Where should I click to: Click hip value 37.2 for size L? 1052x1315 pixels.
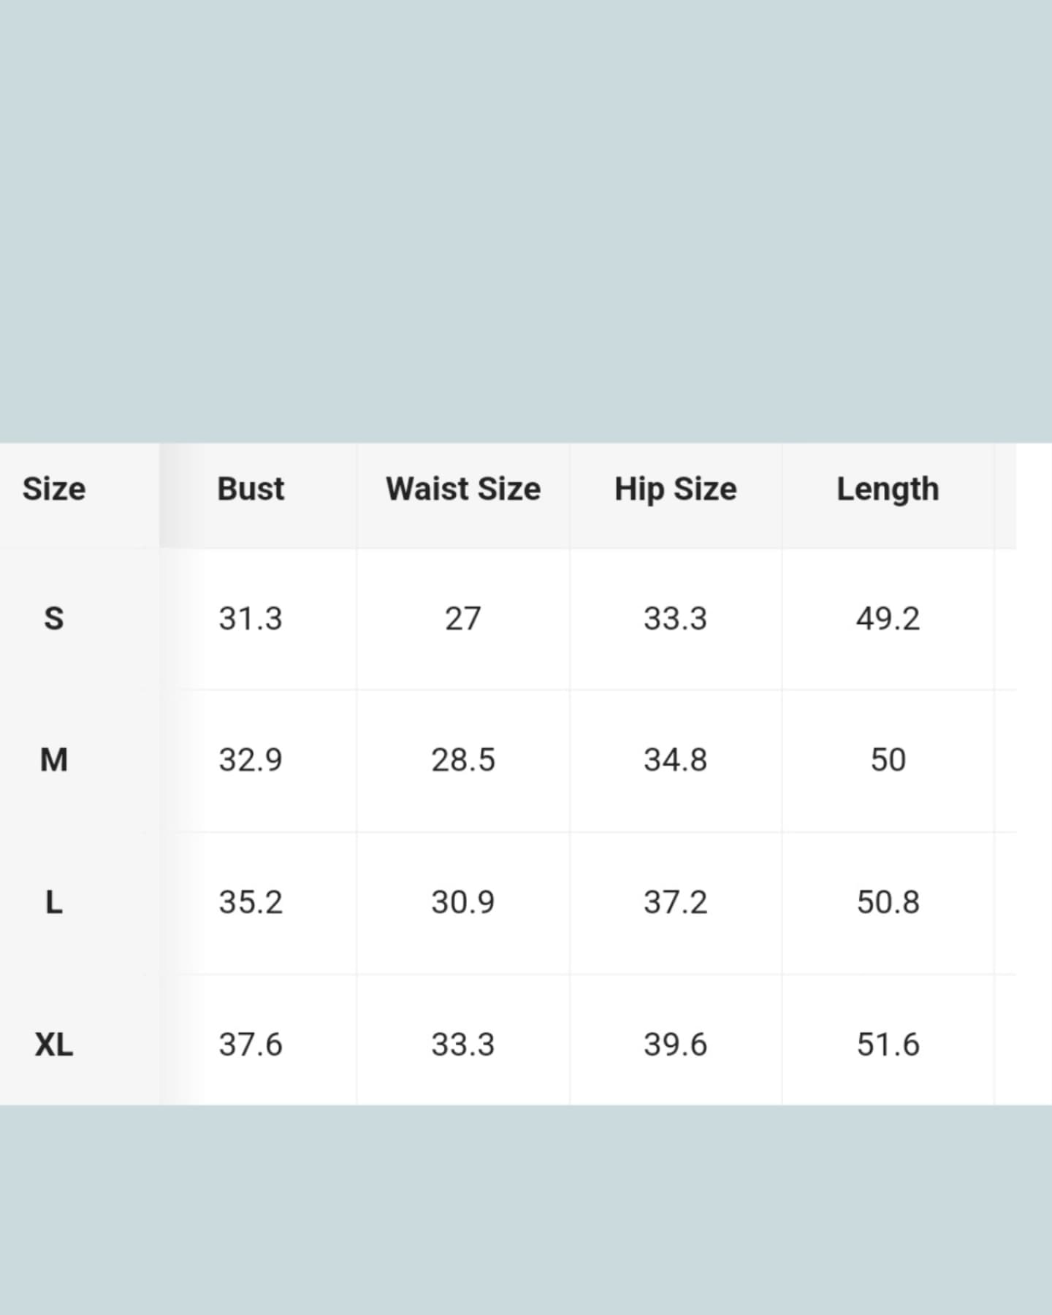(x=676, y=902)
